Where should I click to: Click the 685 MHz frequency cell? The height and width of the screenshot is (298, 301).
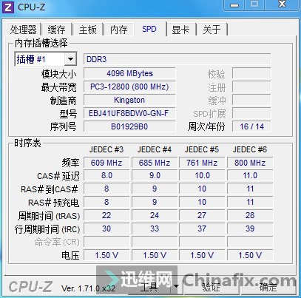pos(155,163)
